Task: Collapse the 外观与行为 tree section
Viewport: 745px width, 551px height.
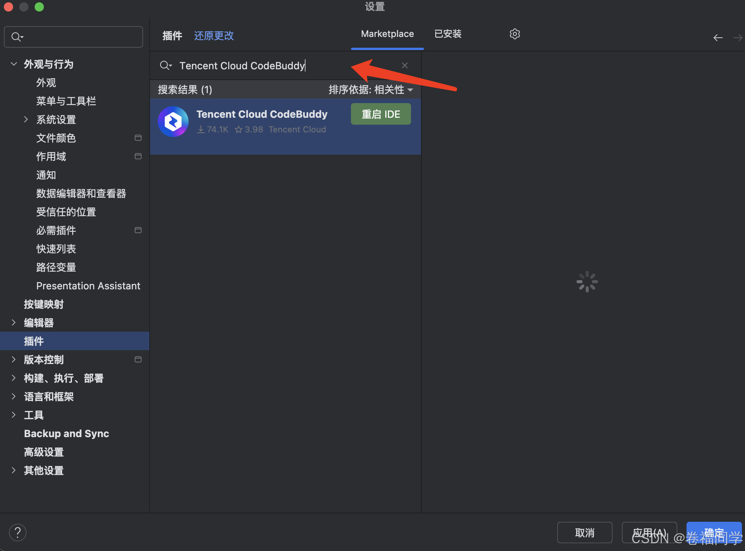Action: pos(14,64)
